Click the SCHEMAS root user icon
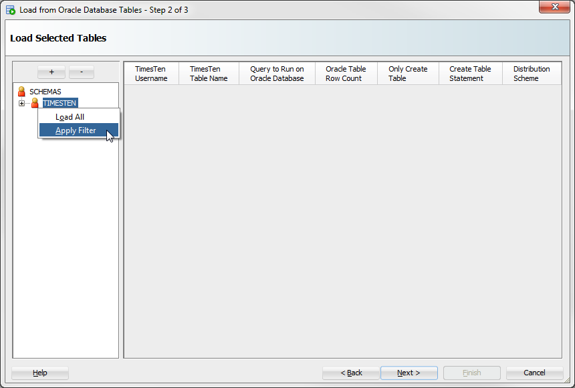575x388 pixels. pyautogui.click(x=21, y=92)
